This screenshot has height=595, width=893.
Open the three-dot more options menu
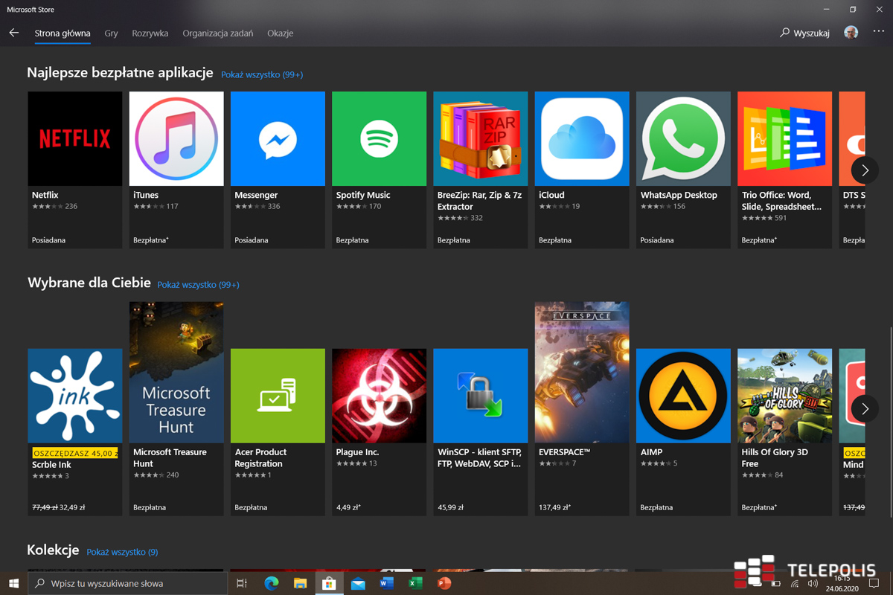coord(879,33)
